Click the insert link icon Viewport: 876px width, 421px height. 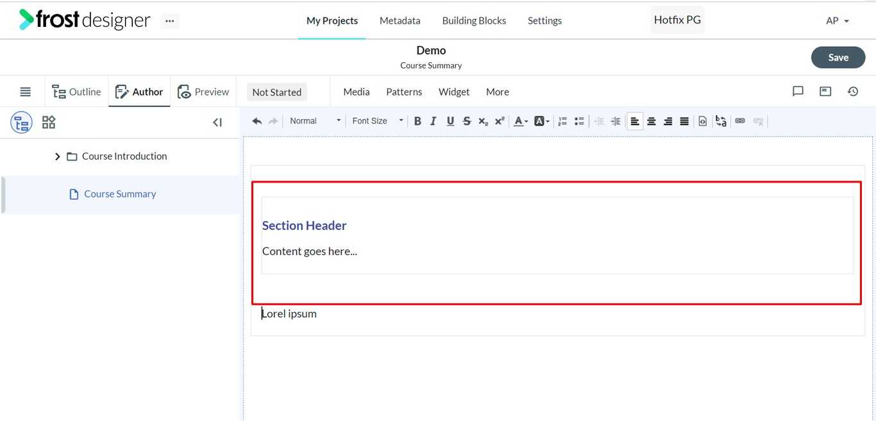click(740, 121)
